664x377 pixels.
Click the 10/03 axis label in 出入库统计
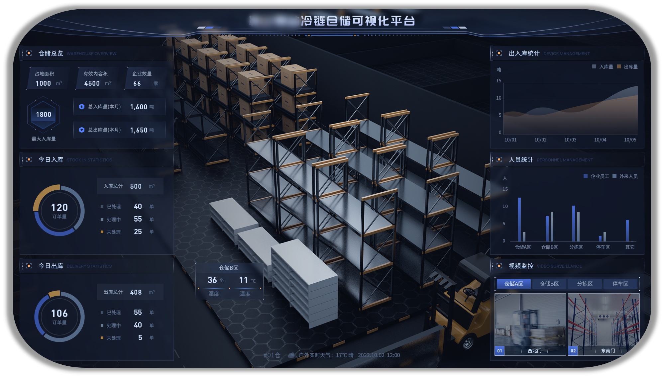[570, 140]
